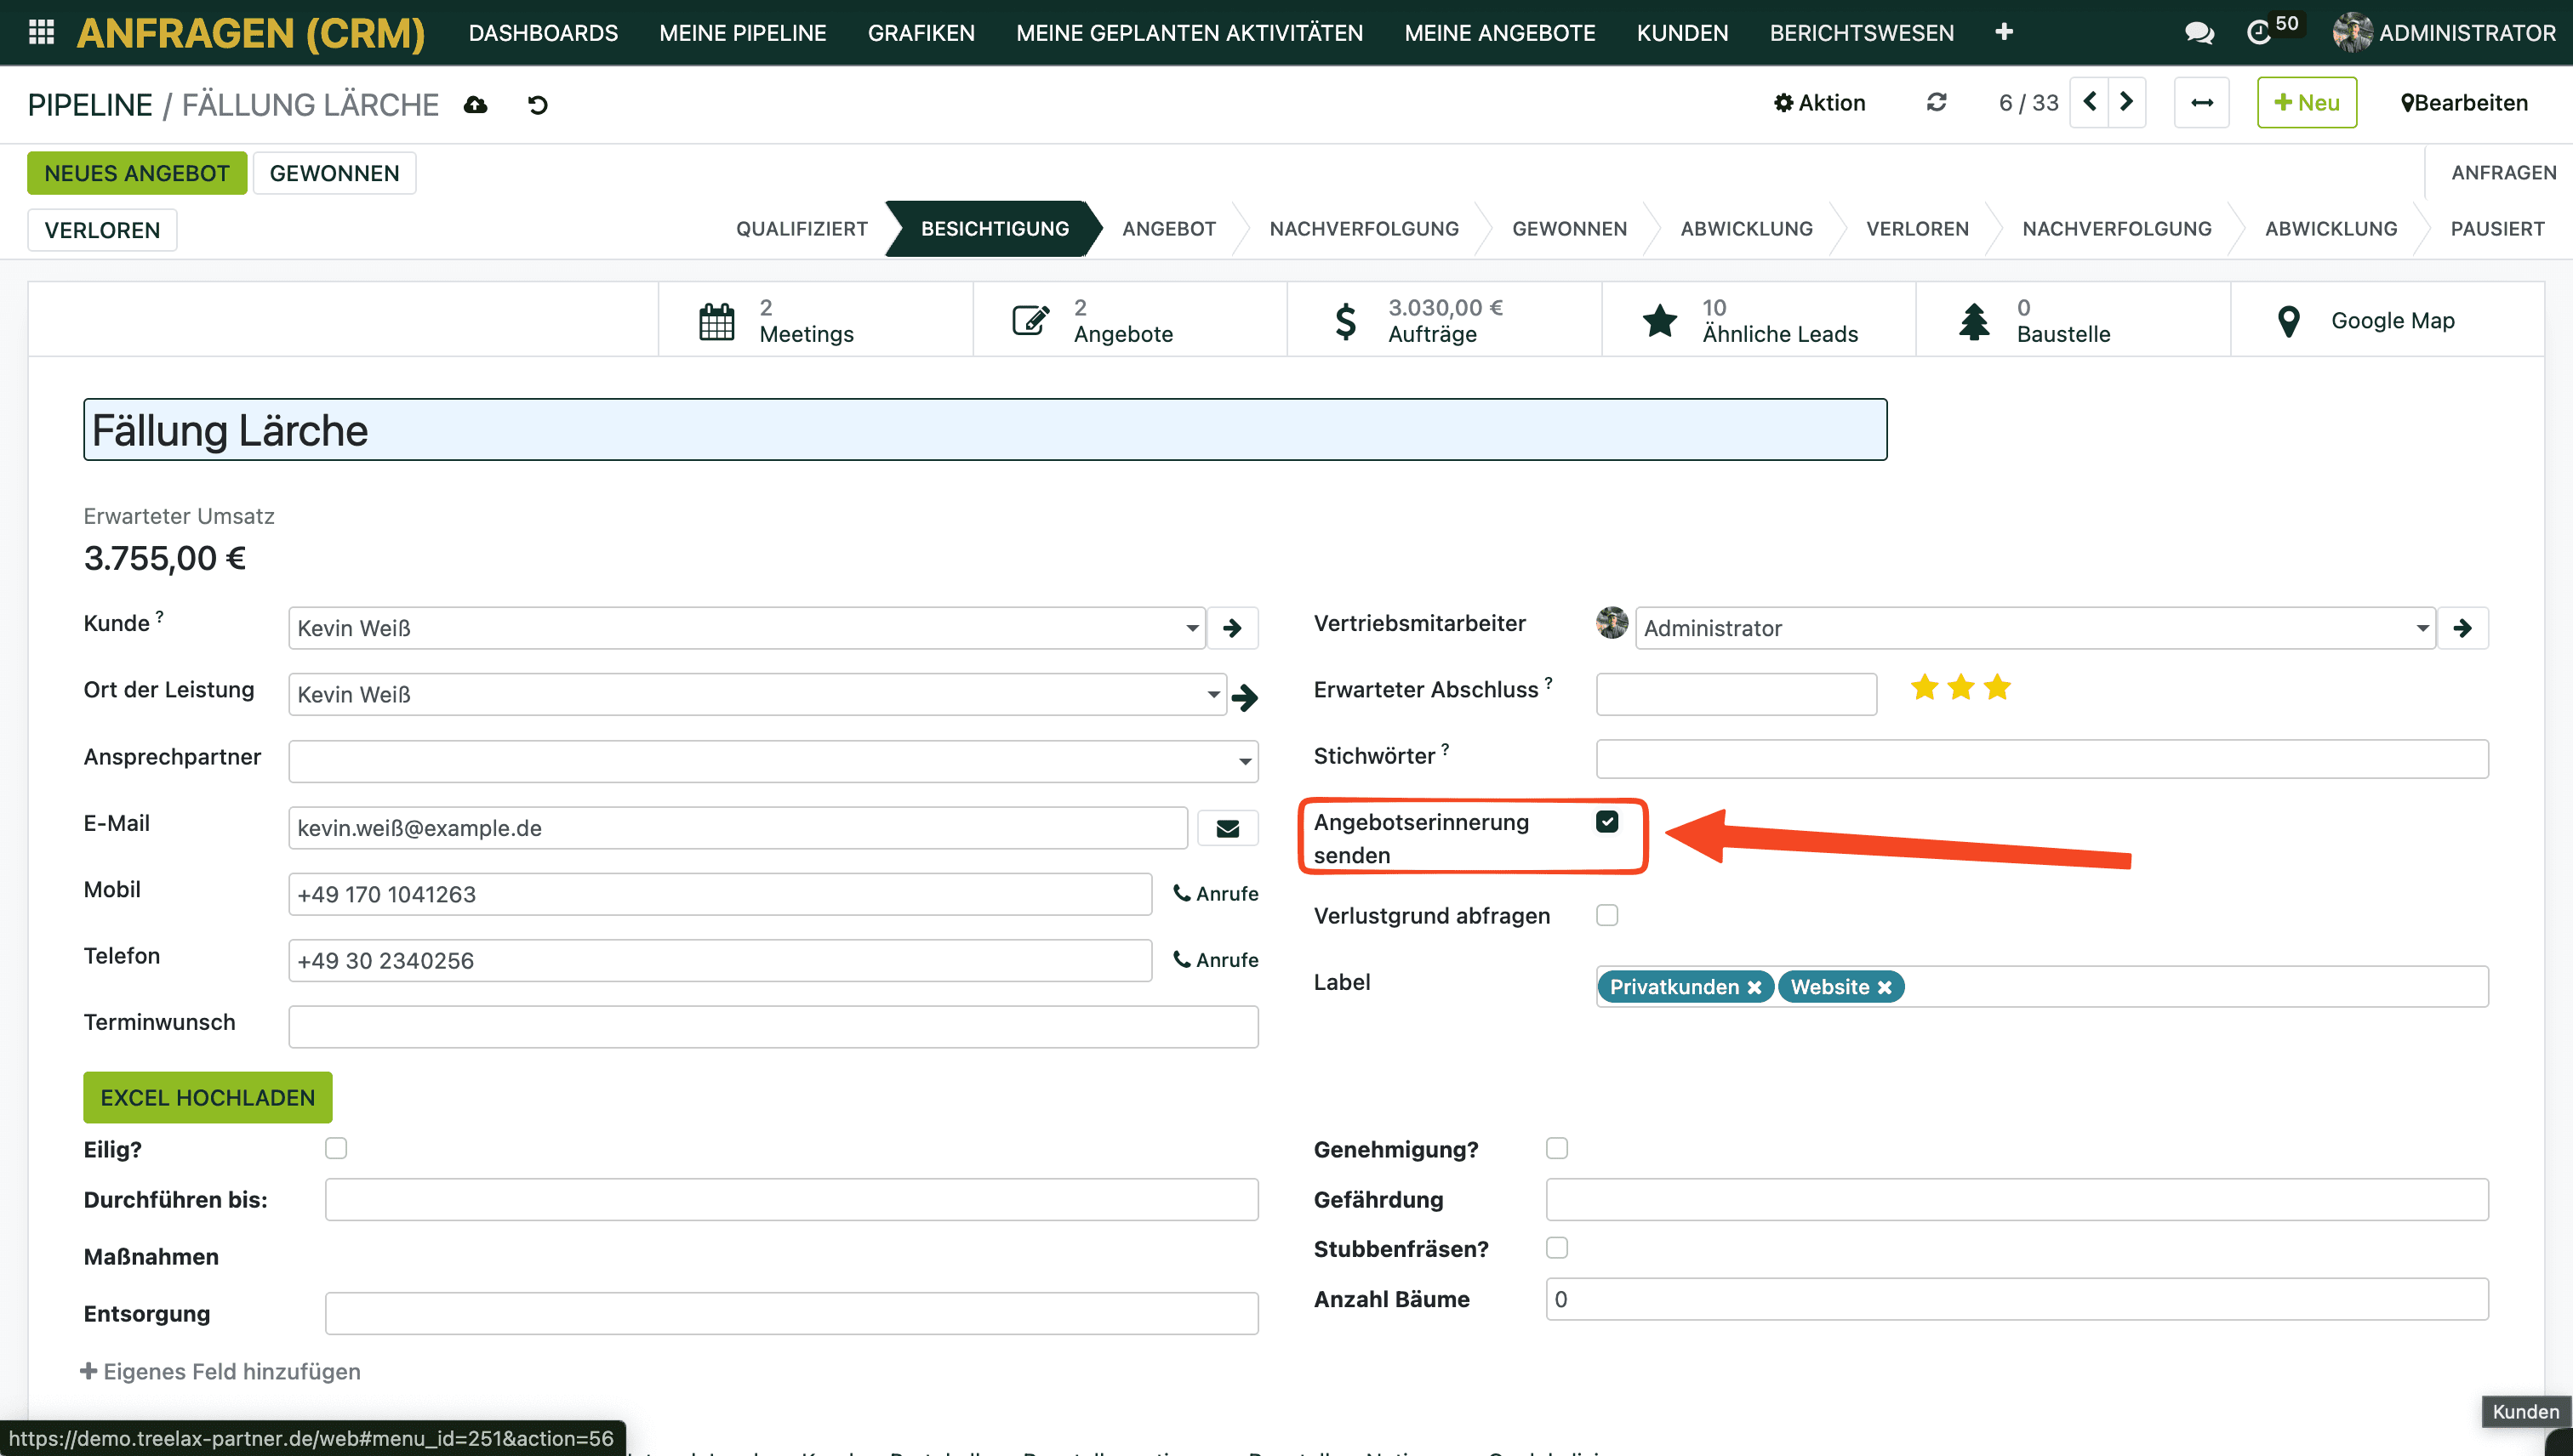Viewport: 2573px width, 1456px height.
Task: Open the chat messages icon
Action: [2198, 33]
